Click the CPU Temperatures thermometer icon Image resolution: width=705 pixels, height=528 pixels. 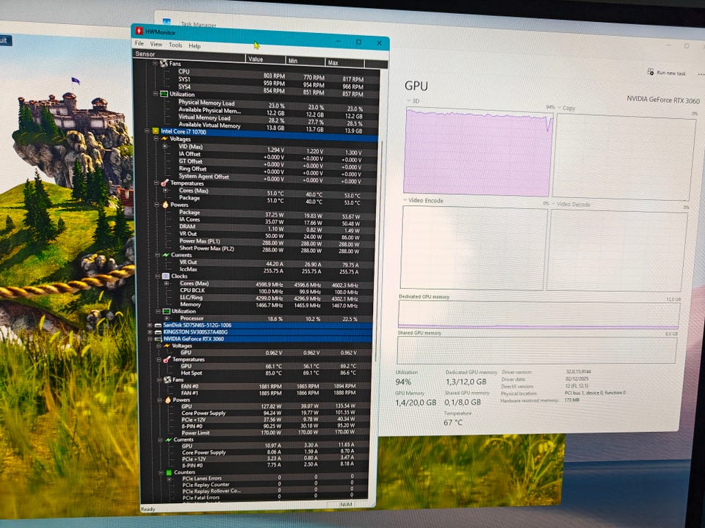(165, 183)
